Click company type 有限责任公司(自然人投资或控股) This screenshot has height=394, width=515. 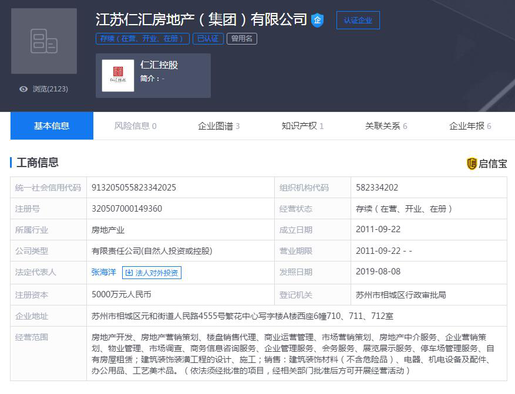[x=152, y=251]
